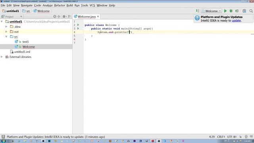Close the Welcome.java editor tab
Image resolution: width=254 pixels, height=143 pixels.
click(98, 17)
